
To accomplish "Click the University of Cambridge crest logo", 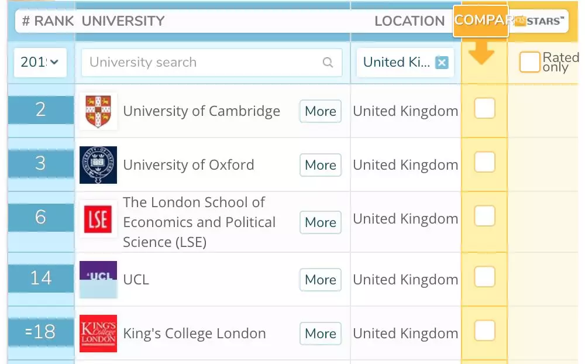I will (x=98, y=111).
